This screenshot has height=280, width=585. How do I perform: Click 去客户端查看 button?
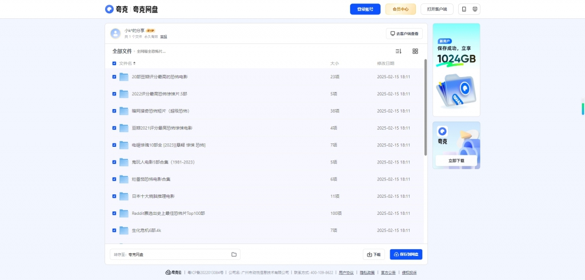404,34
